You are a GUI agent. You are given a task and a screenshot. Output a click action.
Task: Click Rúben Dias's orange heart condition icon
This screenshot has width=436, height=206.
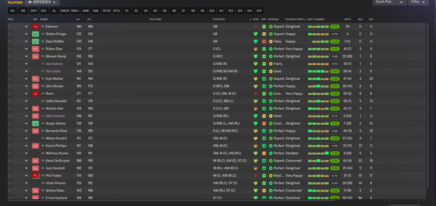tap(255, 49)
